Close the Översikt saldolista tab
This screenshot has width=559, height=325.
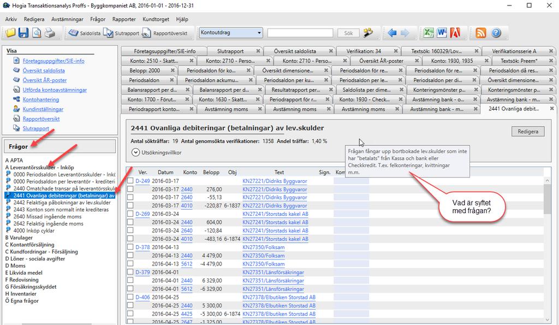[331, 51]
